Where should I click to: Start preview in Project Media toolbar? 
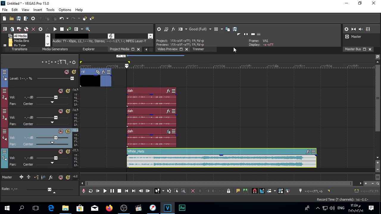[55, 29]
